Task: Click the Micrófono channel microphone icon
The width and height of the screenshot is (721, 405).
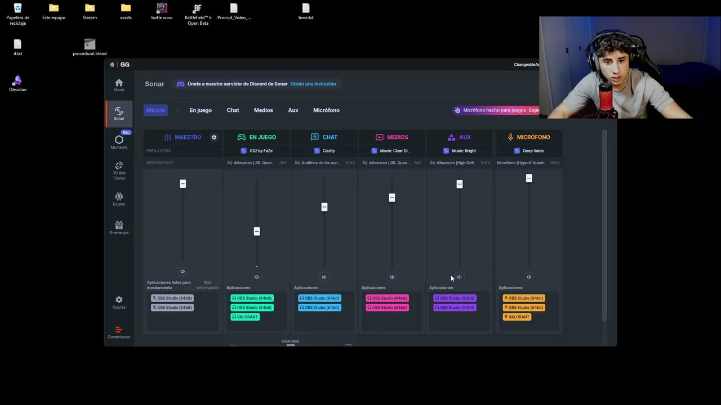Action: tap(511, 137)
